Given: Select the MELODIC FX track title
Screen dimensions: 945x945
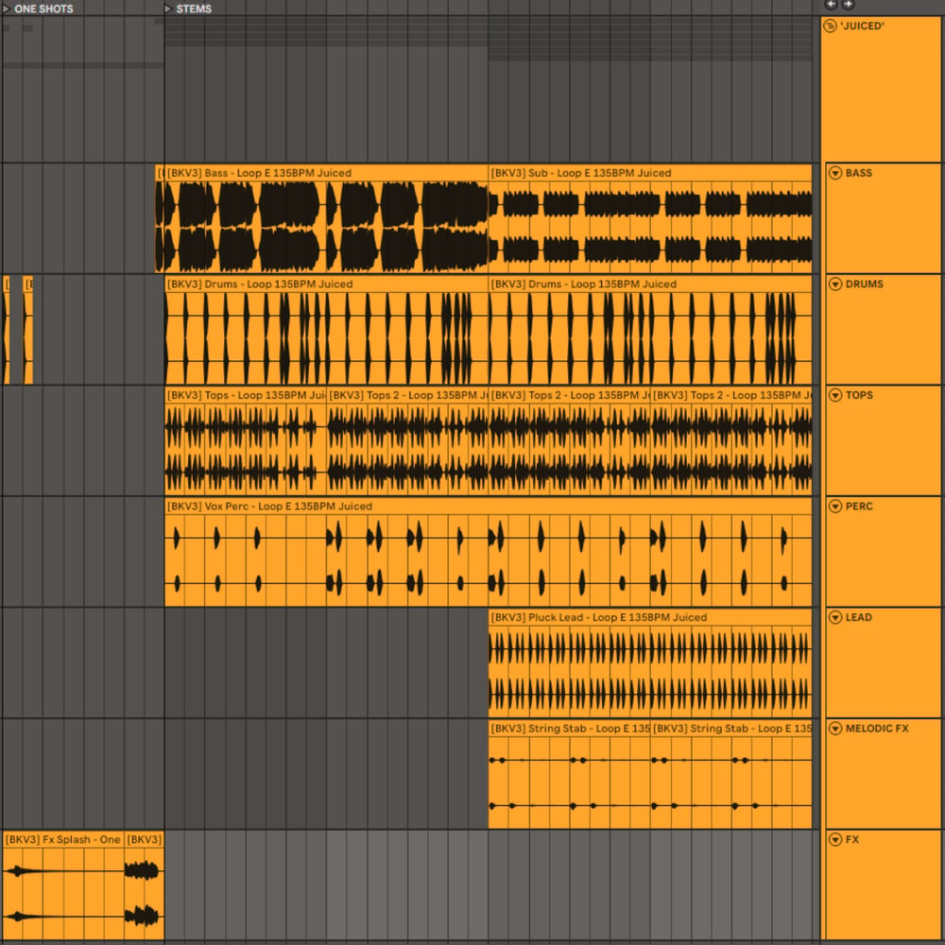Looking at the screenshot, I should click(x=877, y=729).
